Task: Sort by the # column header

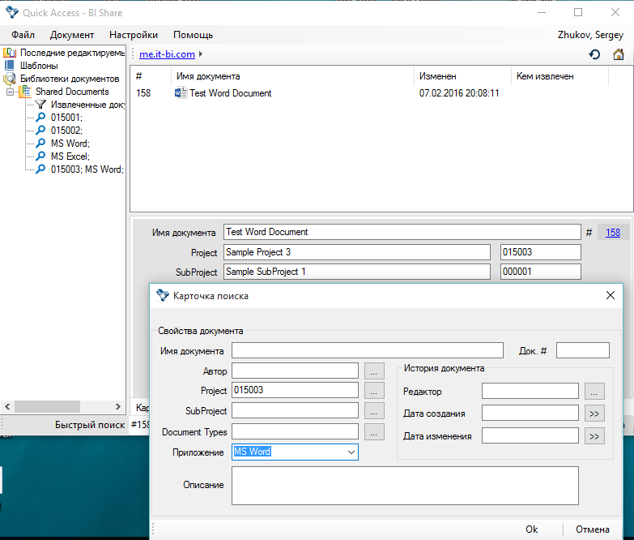Action: (x=151, y=76)
